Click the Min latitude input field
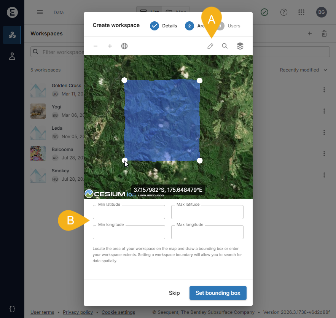Image resolution: width=336 pixels, height=318 pixels. 129,212
